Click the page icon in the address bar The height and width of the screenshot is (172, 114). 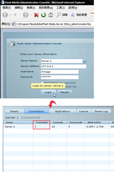click(14, 24)
